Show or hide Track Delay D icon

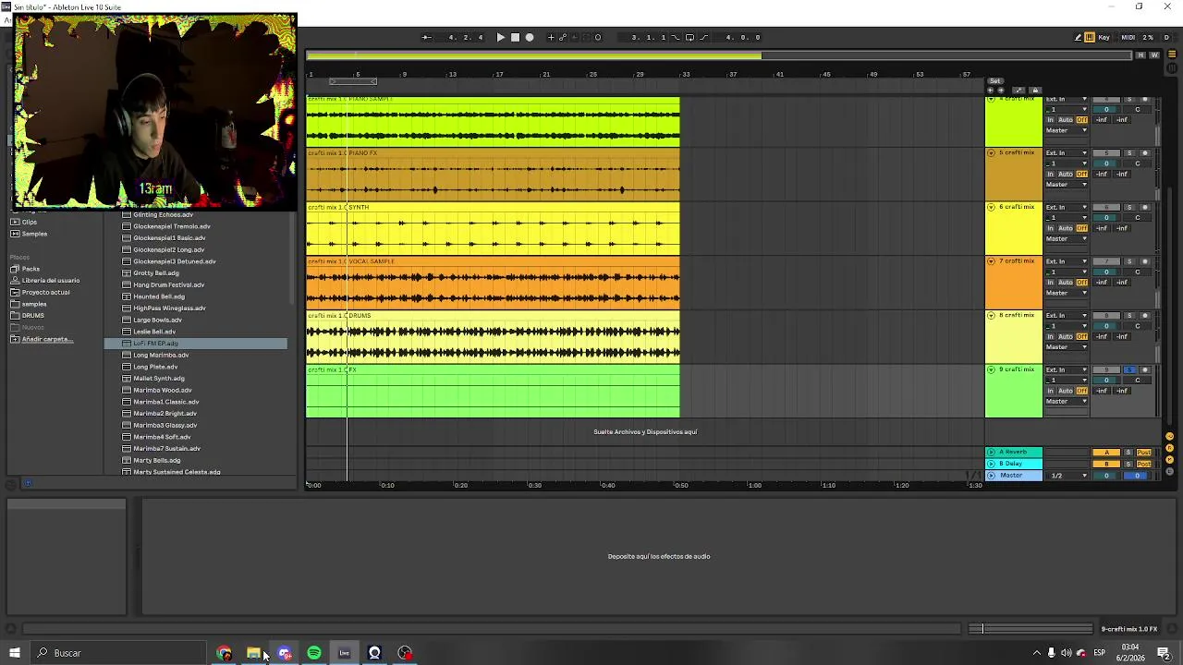(x=1170, y=472)
